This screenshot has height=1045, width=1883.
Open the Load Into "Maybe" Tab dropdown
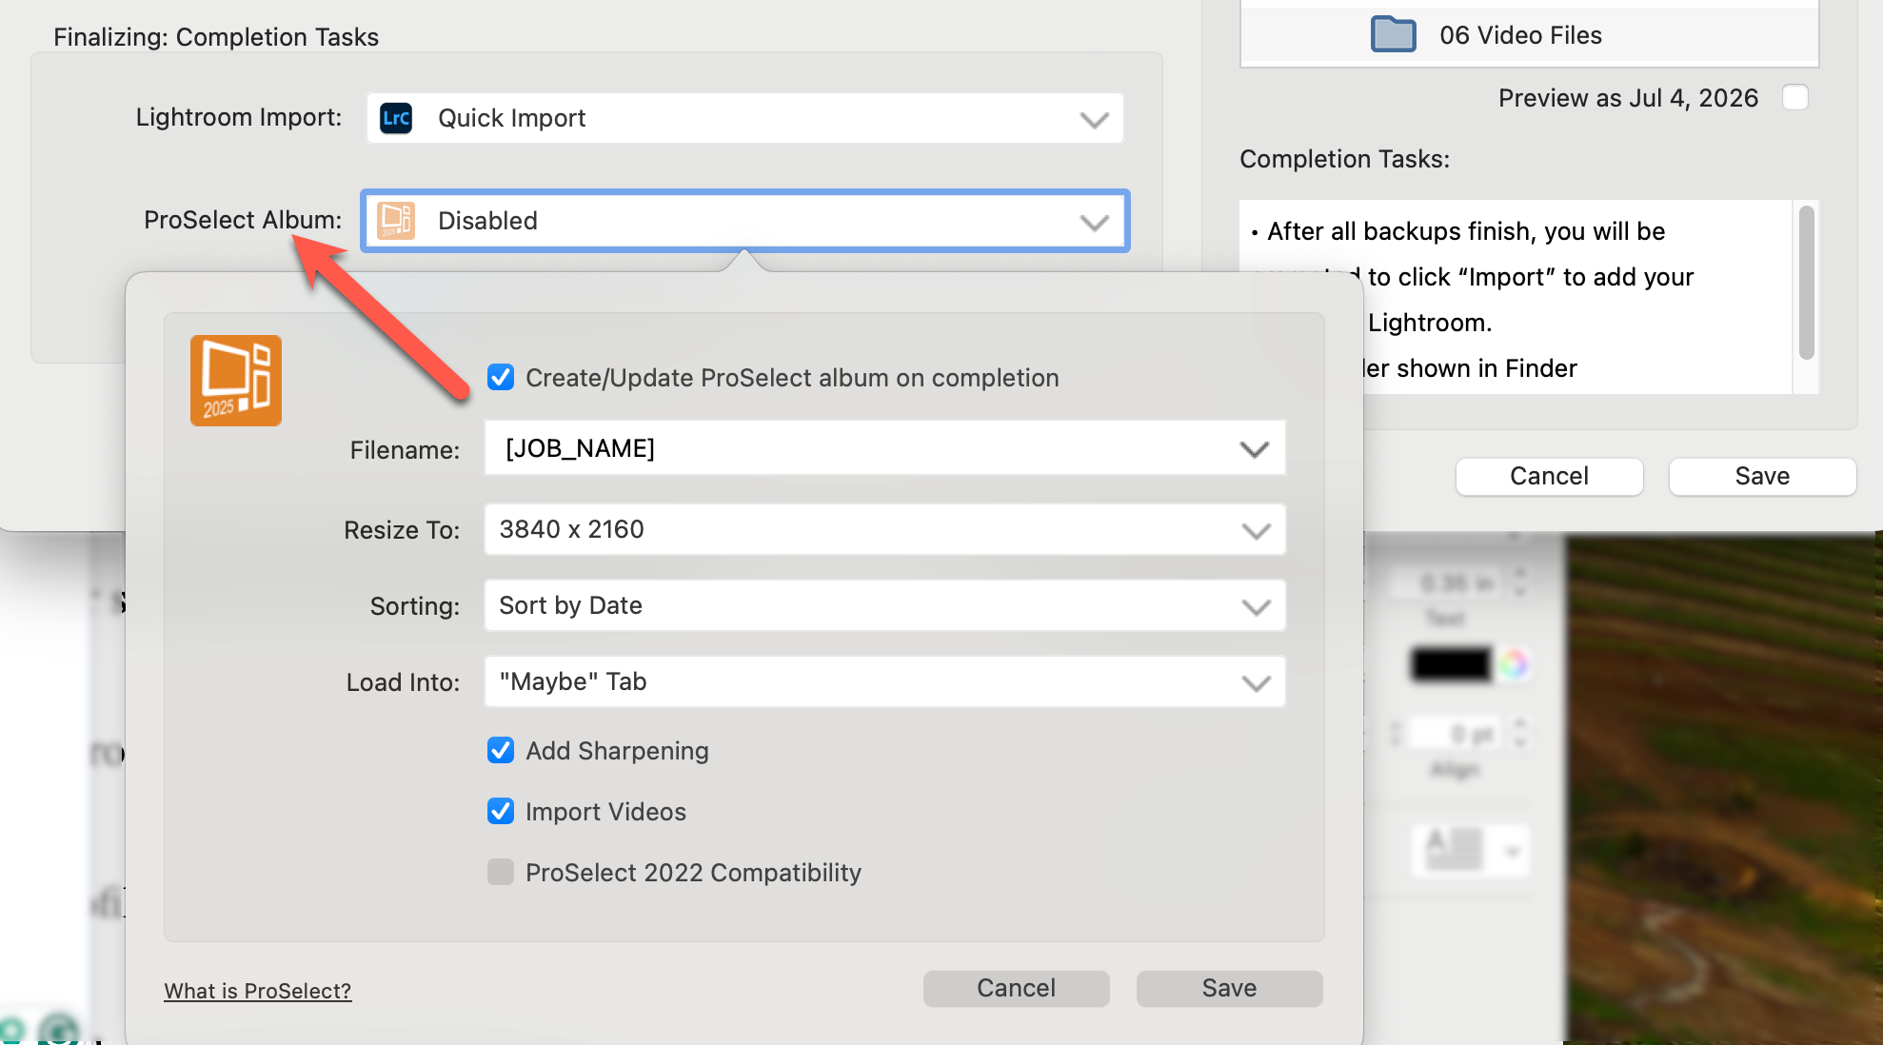click(x=884, y=682)
